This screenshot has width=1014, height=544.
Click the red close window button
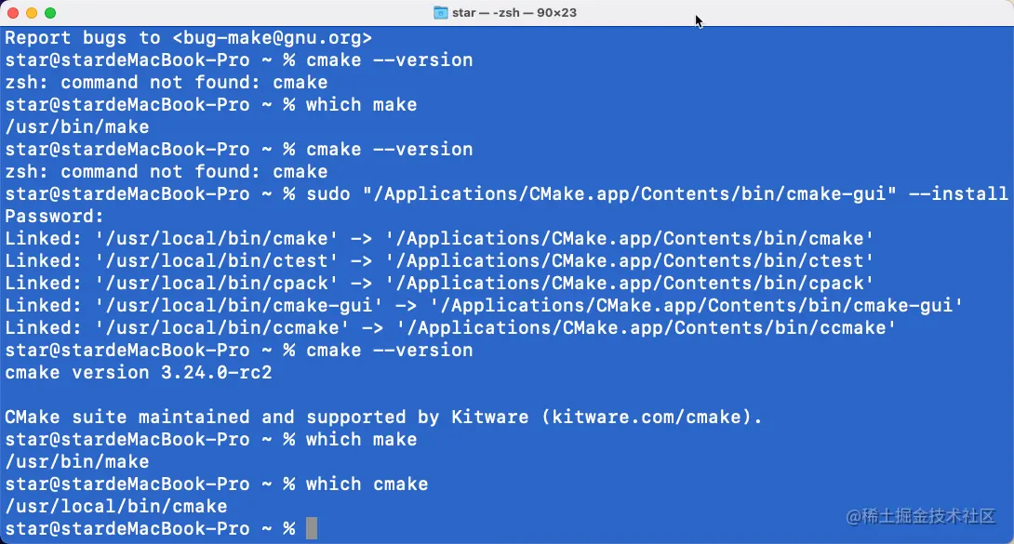pos(13,13)
